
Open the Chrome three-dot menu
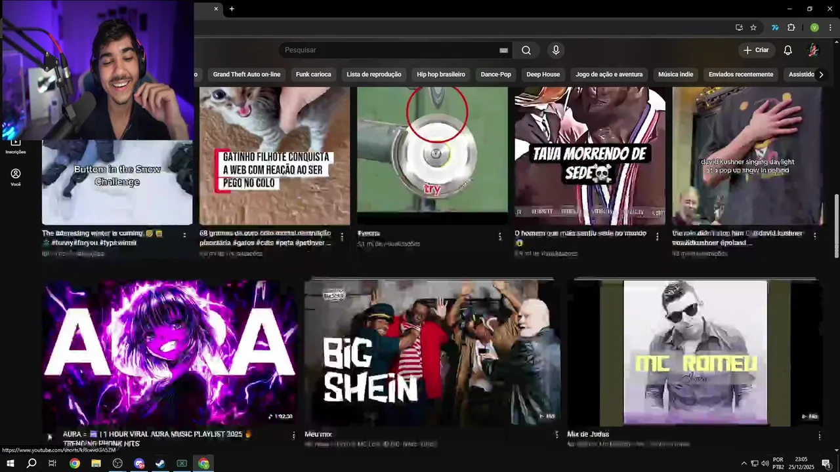coord(830,28)
